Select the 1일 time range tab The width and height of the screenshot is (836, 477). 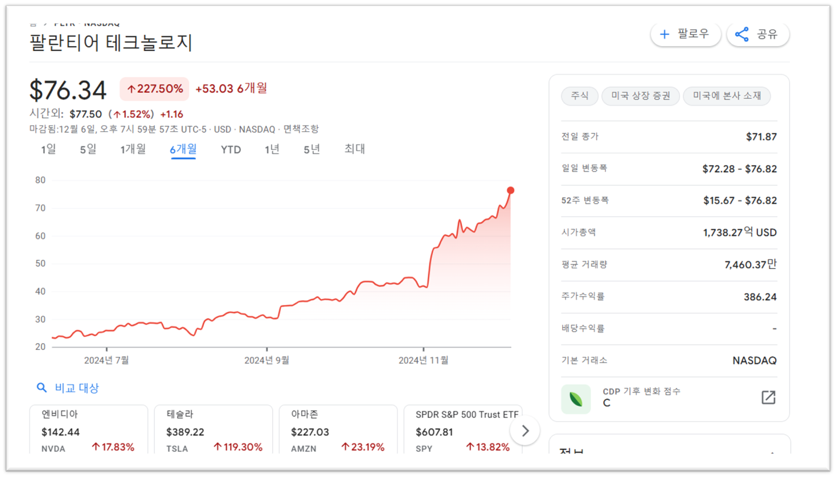[x=48, y=149]
